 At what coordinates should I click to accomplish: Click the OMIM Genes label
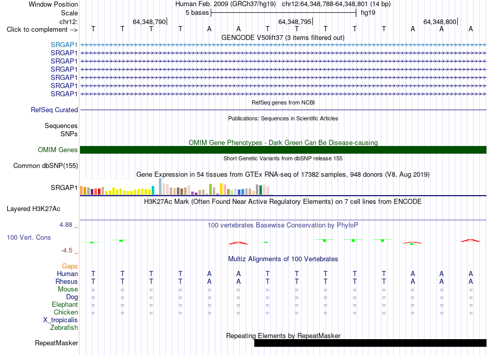coord(57,150)
